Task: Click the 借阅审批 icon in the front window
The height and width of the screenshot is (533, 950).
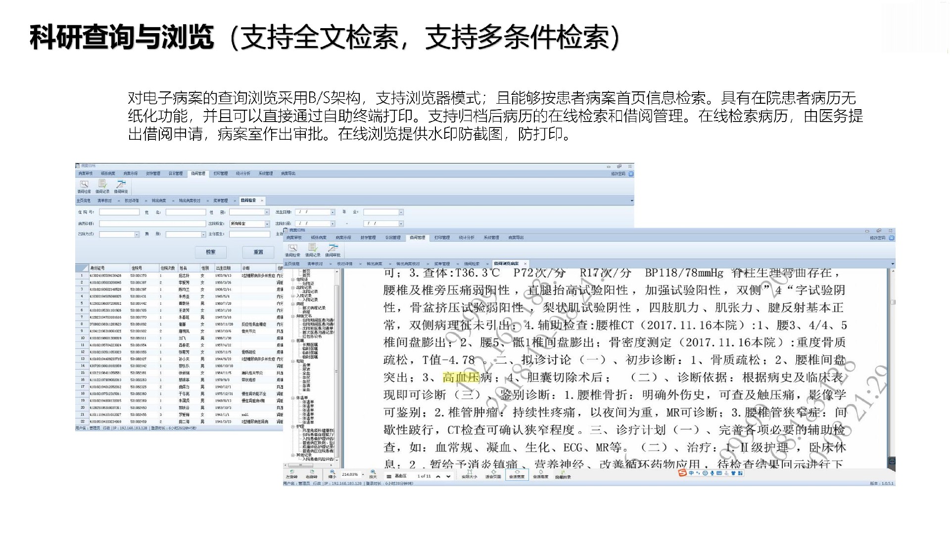Action: [332, 249]
